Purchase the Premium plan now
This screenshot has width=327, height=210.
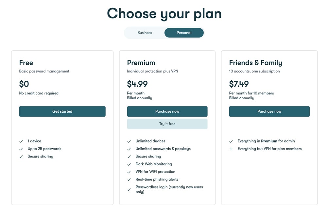pos(167,111)
